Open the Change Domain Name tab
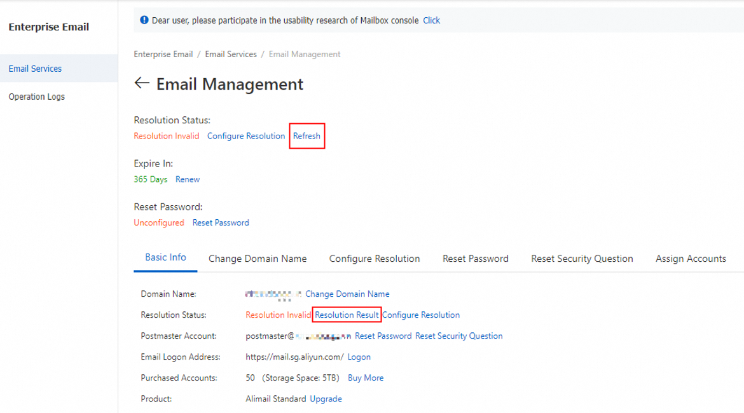Viewport: 744px width, 413px height. pos(258,259)
